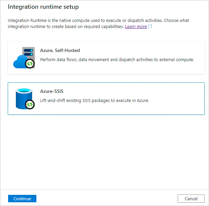
Task: Click the "Azure-SSIS" title text
Action: coord(52,91)
